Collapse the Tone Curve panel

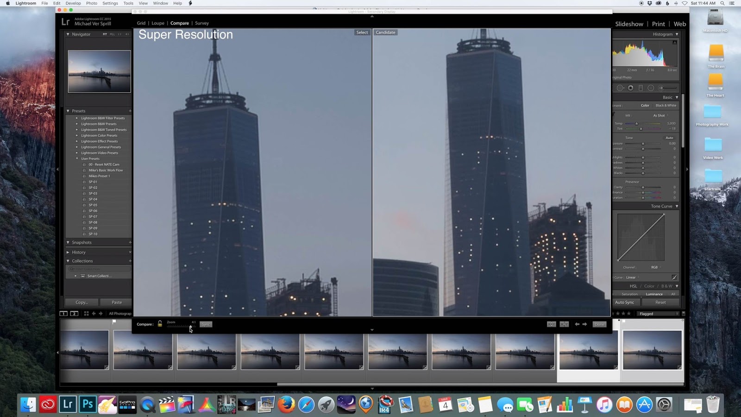click(677, 206)
